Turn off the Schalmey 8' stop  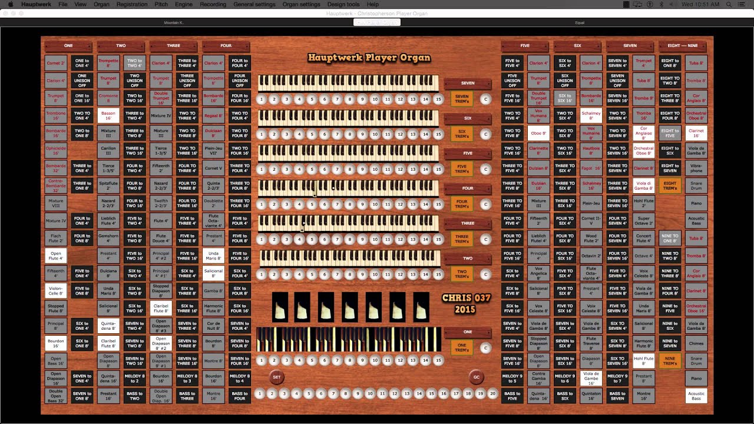(x=591, y=115)
